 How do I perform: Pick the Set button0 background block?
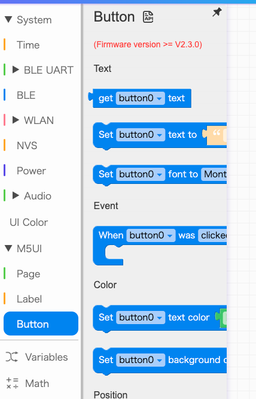point(160,361)
